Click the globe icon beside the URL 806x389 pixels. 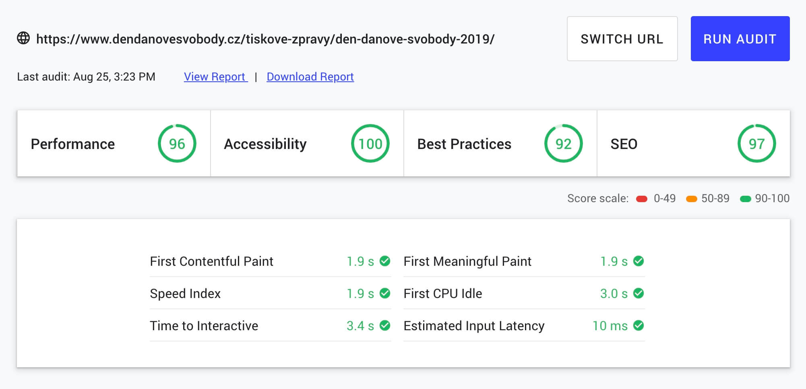click(23, 38)
